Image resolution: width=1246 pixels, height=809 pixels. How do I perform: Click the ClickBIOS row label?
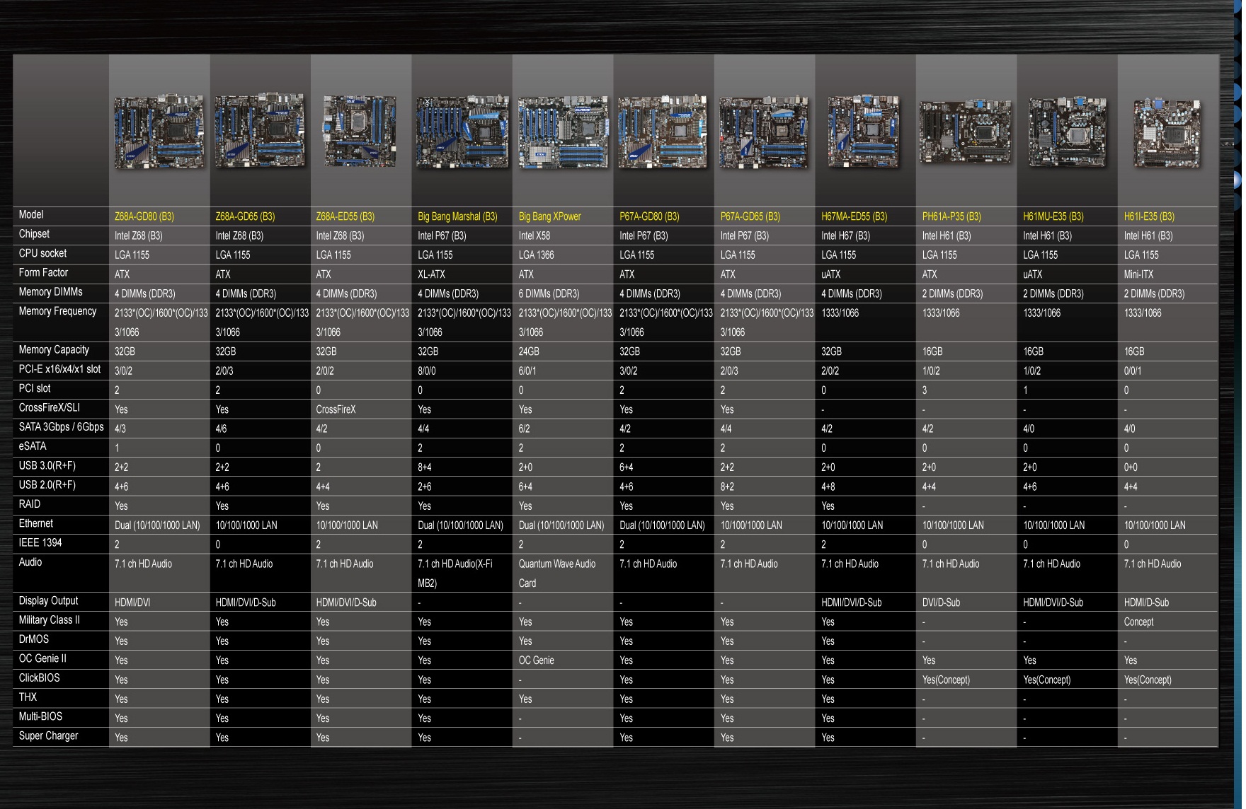[39, 677]
